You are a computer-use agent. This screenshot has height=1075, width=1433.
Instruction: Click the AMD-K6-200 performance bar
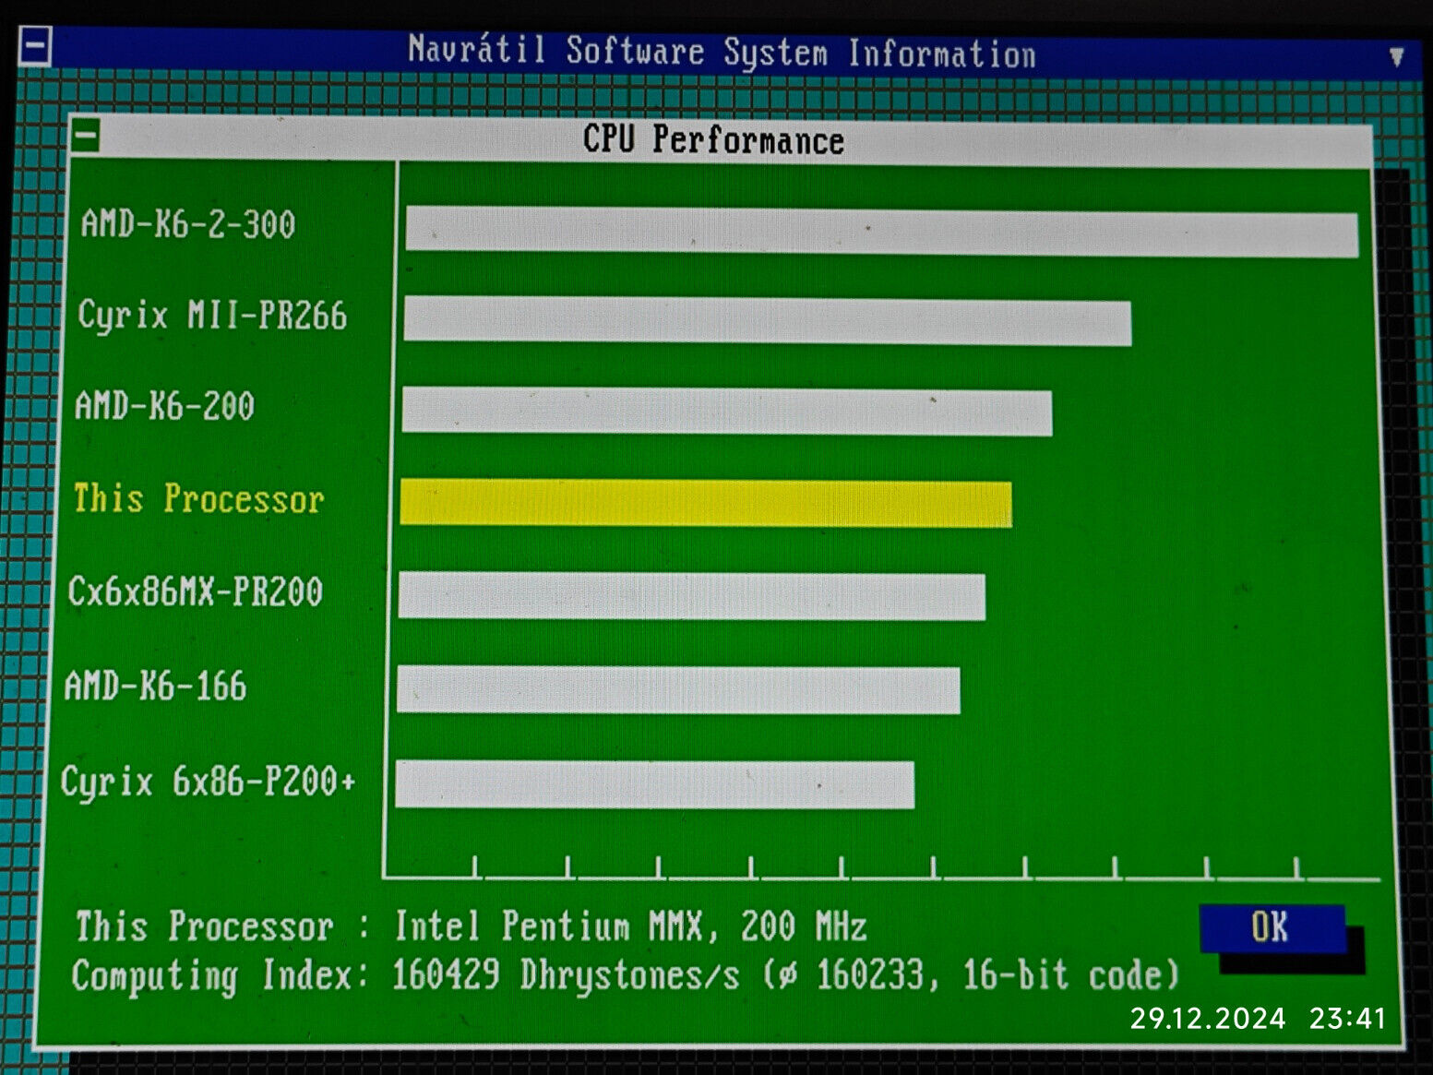point(726,412)
